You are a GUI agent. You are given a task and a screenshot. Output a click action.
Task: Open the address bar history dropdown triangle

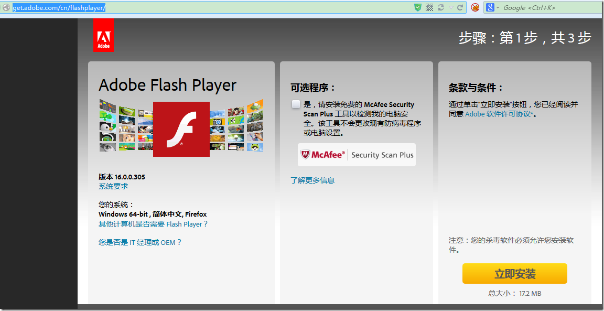click(x=451, y=7)
